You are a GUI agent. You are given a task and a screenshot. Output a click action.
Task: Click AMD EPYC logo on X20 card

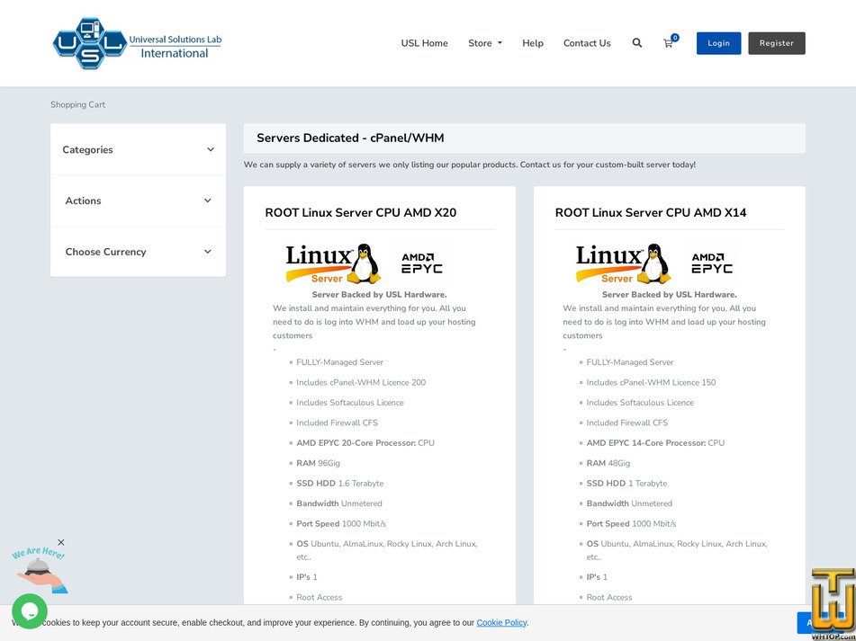[x=422, y=263]
